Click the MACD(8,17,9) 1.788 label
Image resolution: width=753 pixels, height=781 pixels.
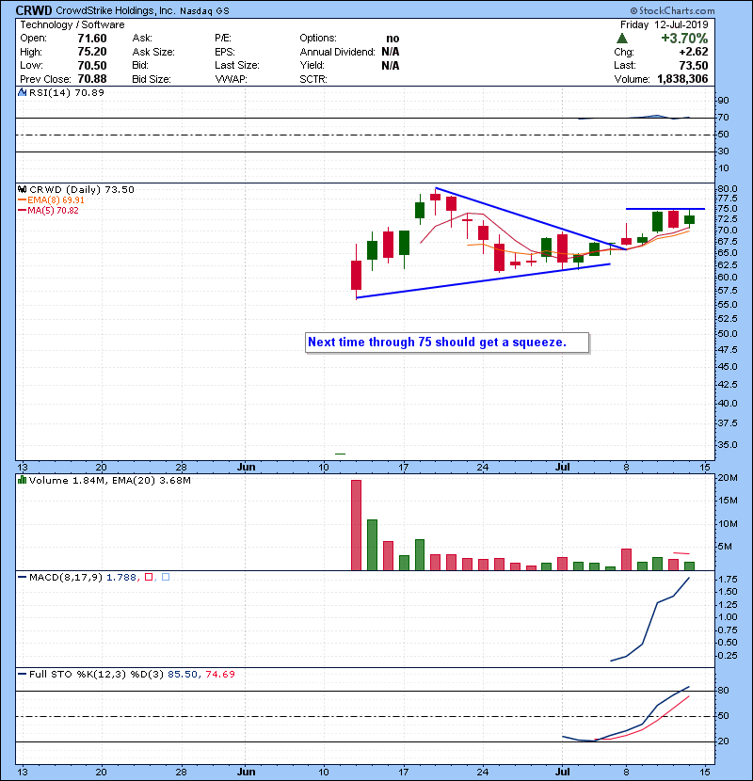pyautogui.click(x=83, y=577)
